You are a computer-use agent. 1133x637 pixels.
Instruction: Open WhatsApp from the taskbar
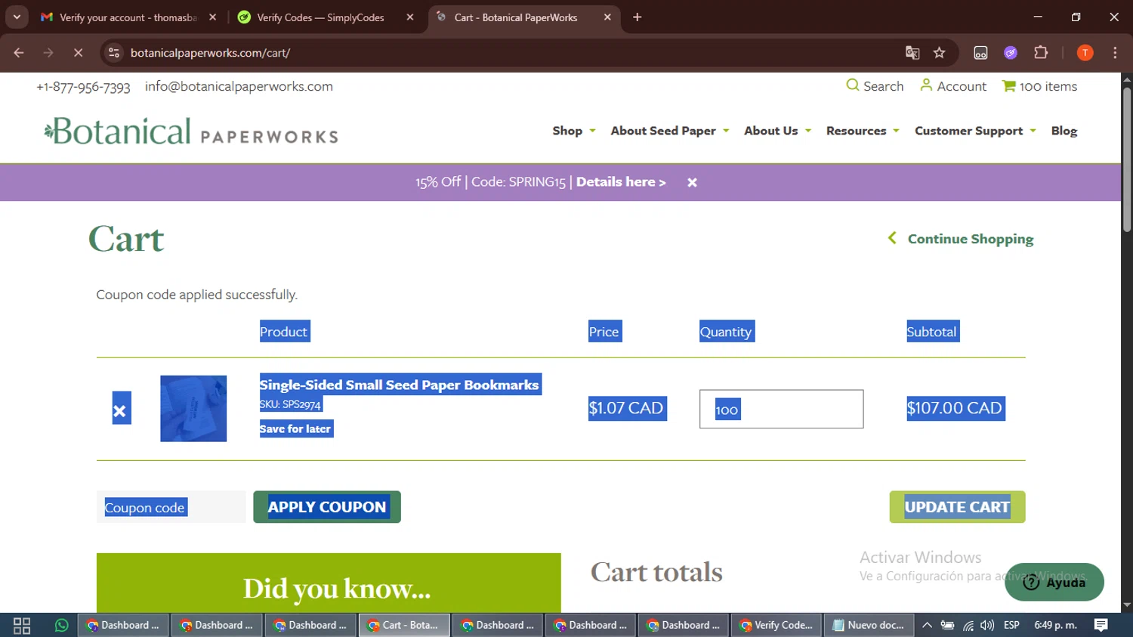[61, 626]
